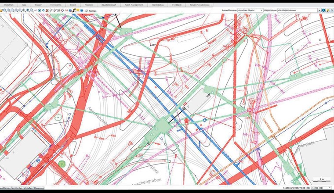
Task: Toggle the Tooltips checkbox
Action: coord(86,10)
